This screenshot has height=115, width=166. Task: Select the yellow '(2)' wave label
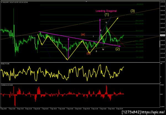point(118,49)
